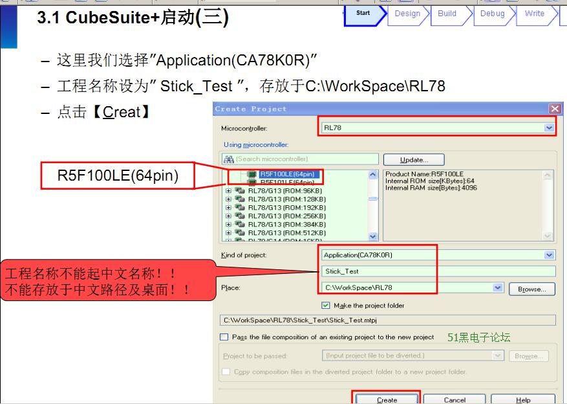Screen dimensions: 567x404
Task: Tick the Copy composition files checkbox
Action: pos(226,372)
